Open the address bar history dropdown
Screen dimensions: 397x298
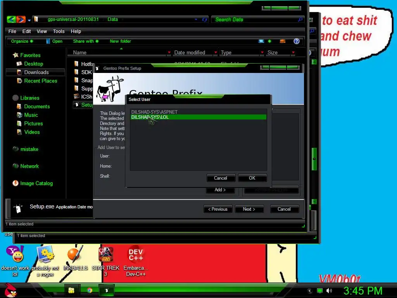tap(196, 19)
